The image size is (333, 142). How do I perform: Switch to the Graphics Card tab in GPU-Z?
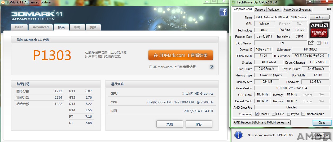click(x=243, y=9)
